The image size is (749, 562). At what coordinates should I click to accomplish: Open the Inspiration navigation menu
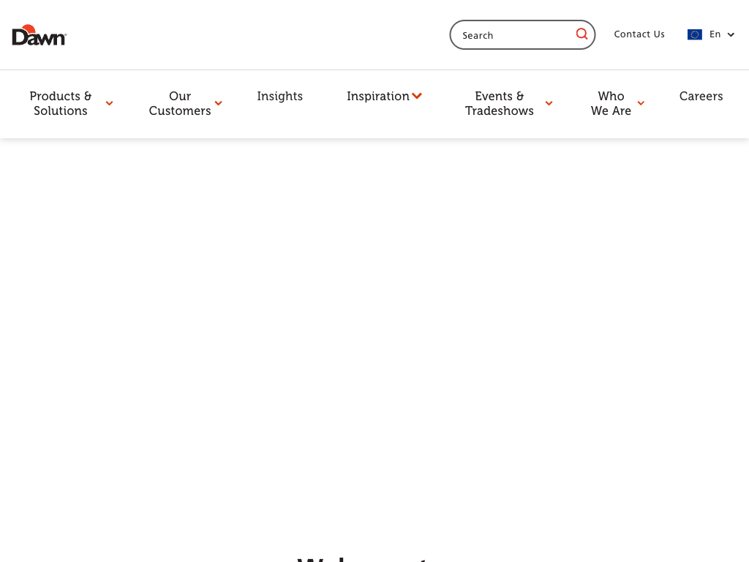pyautogui.click(x=377, y=97)
